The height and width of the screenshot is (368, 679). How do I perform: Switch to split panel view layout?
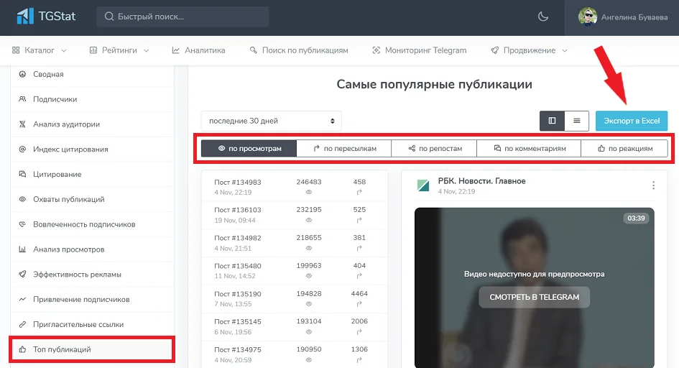[x=552, y=121]
